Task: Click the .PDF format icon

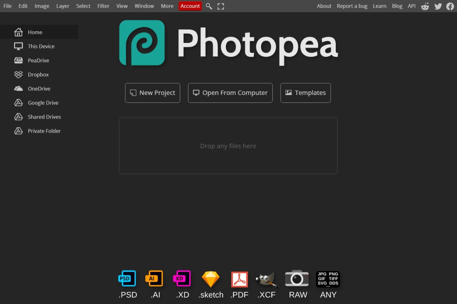Action: coord(239,279)
